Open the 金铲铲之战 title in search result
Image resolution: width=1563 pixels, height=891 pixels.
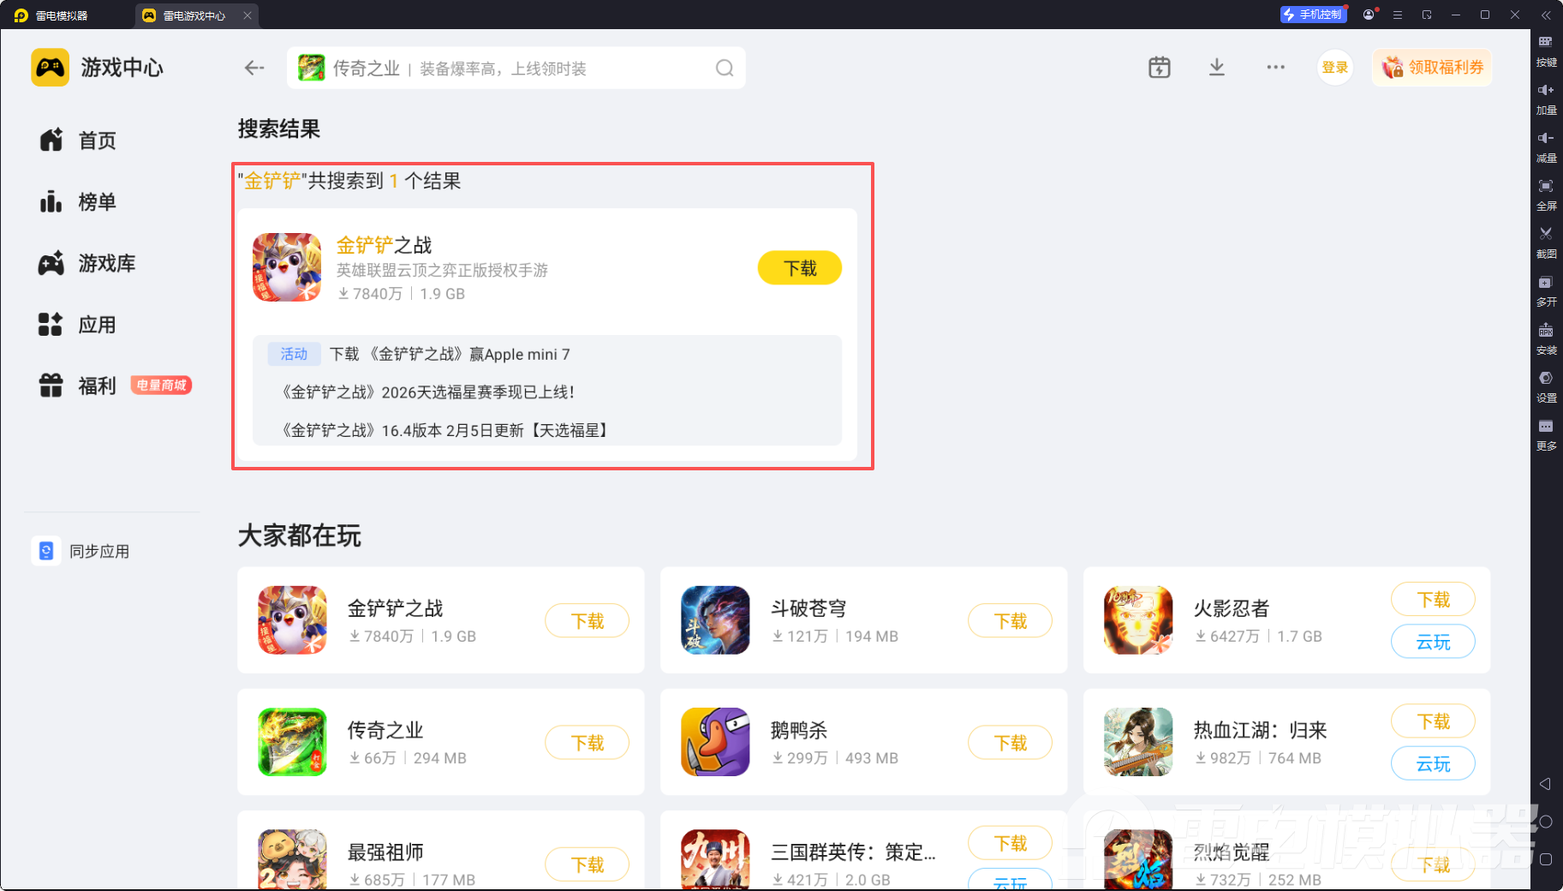tap(384, 246)
